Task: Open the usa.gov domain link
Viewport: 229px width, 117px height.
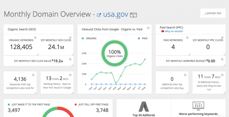Action: point(116,14)
